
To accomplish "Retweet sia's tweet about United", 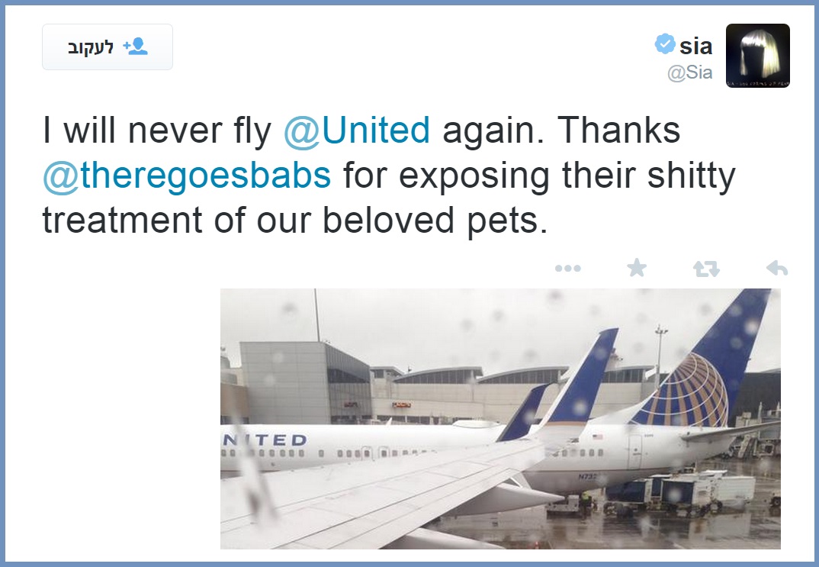I will (x=705, y=269).
